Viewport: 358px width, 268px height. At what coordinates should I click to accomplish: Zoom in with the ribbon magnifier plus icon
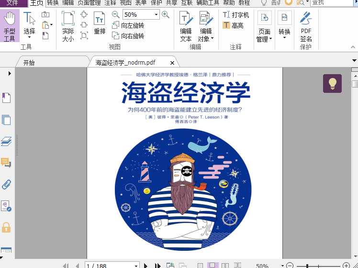point(166,15)
